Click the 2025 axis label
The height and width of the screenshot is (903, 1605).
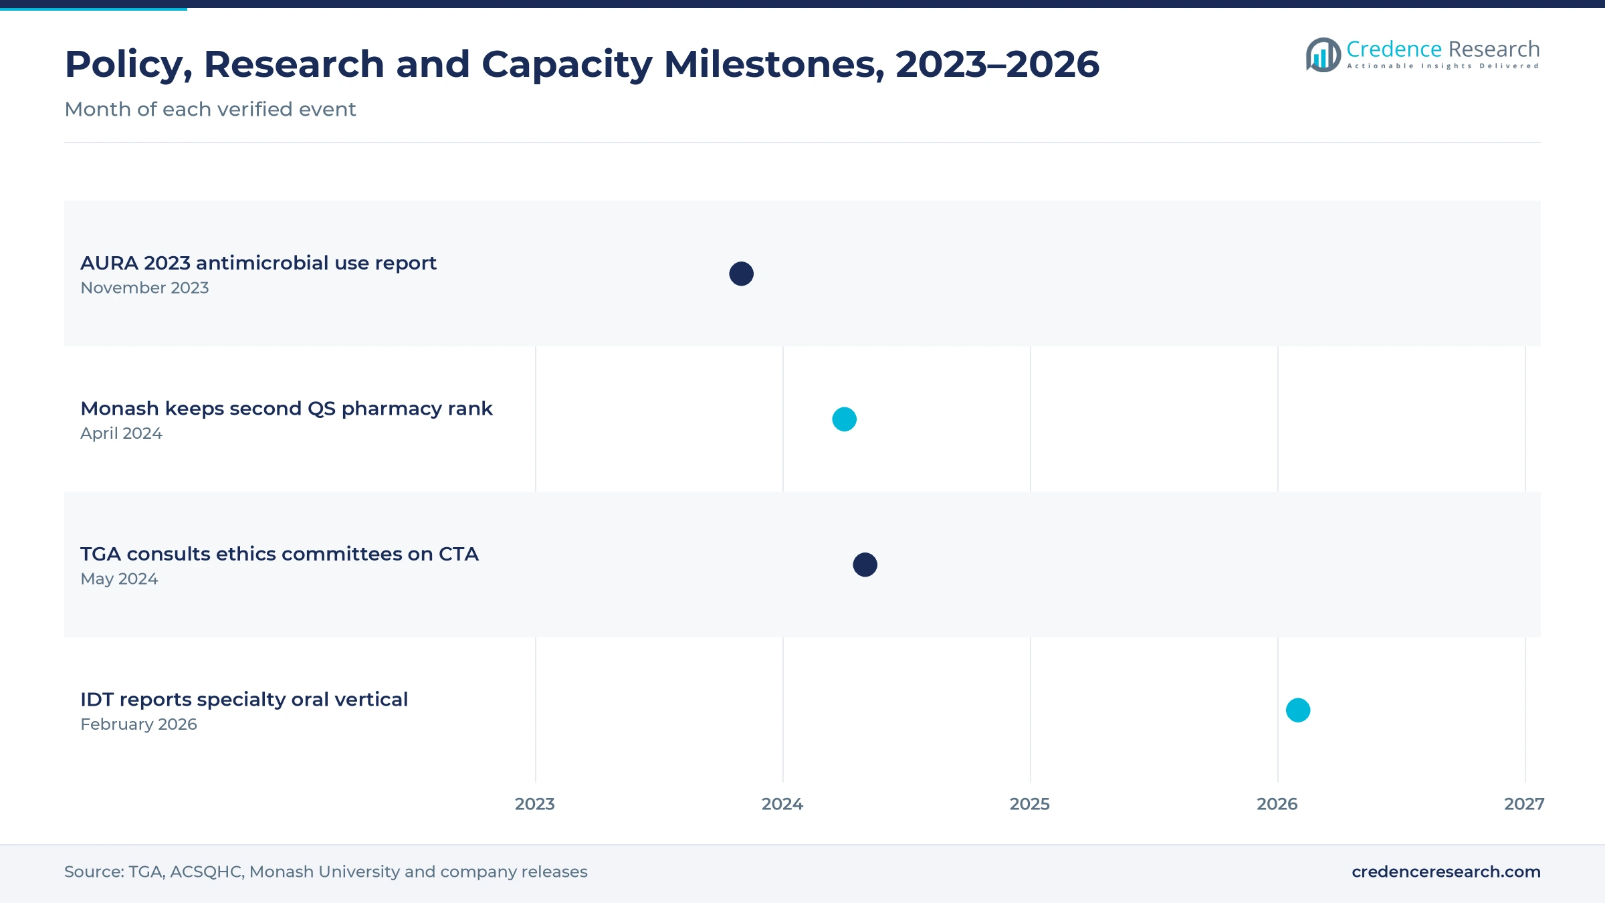point(1029,804)
